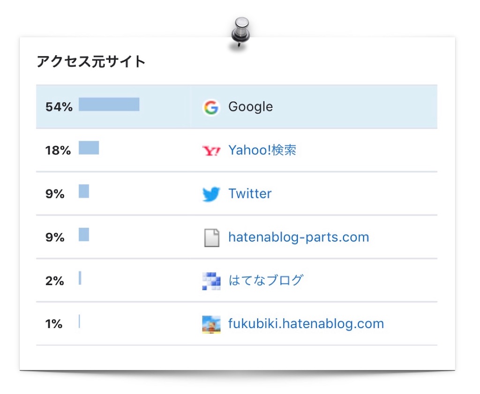Click the 2% percentage label
The image size is (480, 394).
pos(54,281)
